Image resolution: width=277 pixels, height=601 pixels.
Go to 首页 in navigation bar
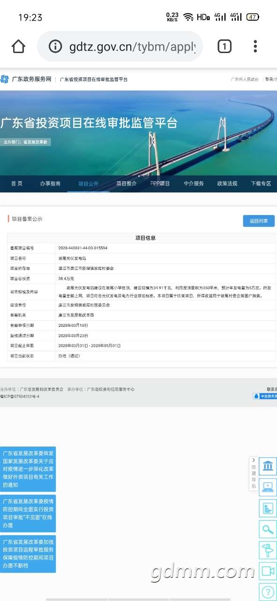click(x=17, y=184)
